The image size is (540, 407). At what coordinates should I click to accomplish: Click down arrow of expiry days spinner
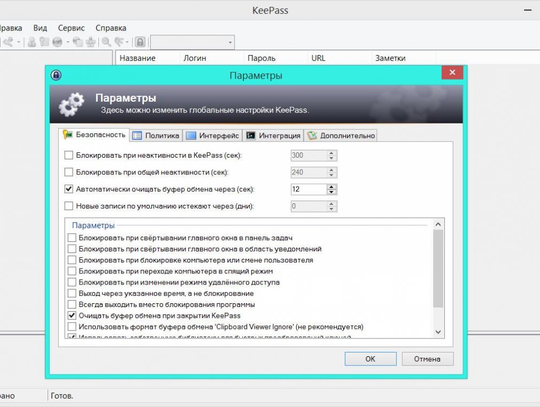(331, 209)
